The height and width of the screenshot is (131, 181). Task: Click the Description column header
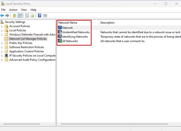coord(107,23)
